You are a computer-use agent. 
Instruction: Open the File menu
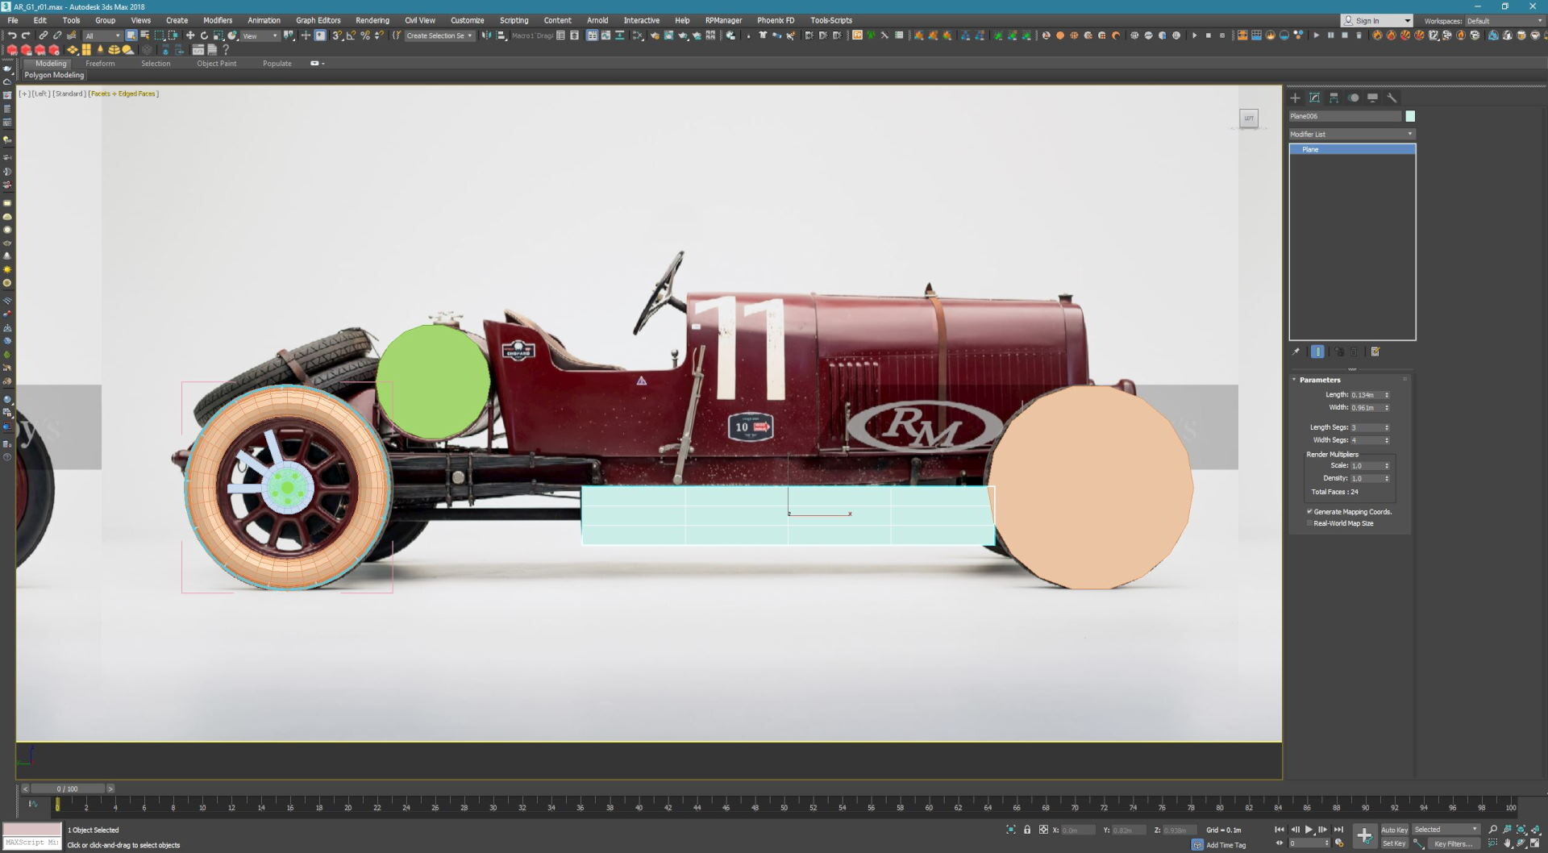[x=13, y=20]
